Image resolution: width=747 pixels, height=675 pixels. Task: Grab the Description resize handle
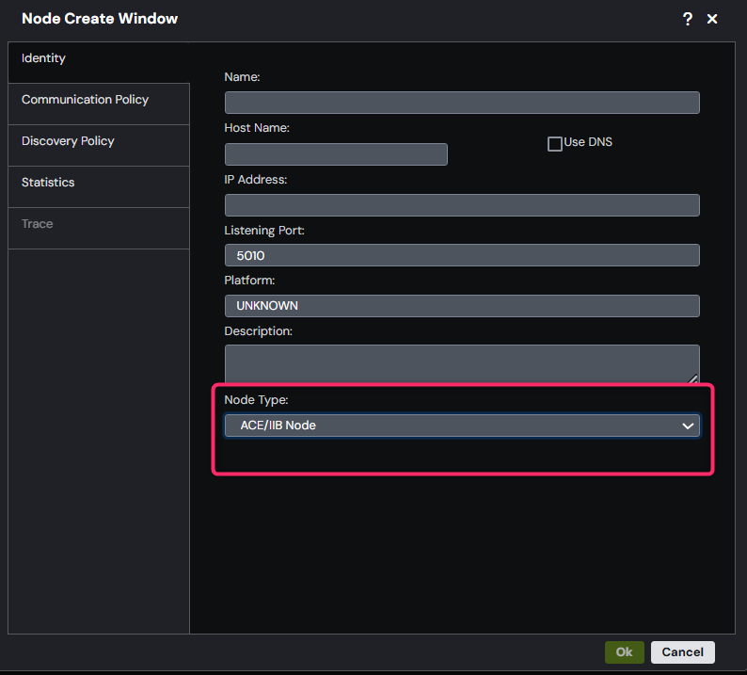point(693,378)
